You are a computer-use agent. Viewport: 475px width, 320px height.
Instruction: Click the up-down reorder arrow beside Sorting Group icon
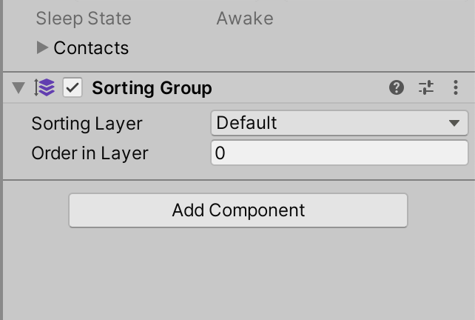[x=36, y=87]
